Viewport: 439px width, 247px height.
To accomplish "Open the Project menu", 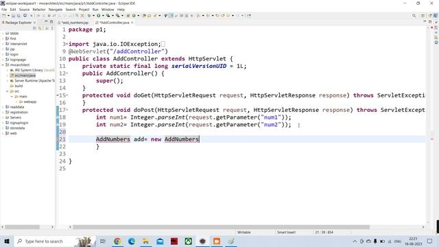I will (x=84, y=10).
